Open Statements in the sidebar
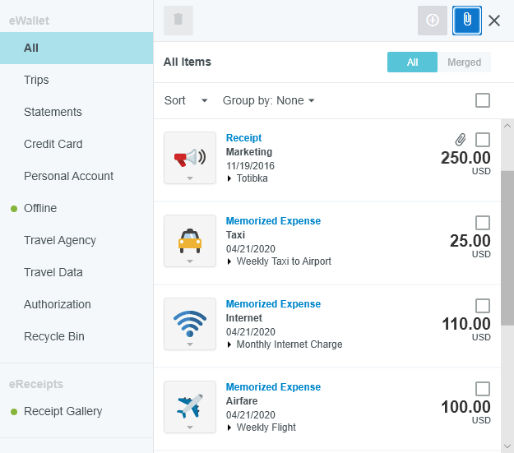The image size is (514, 453). coord(53,112)
